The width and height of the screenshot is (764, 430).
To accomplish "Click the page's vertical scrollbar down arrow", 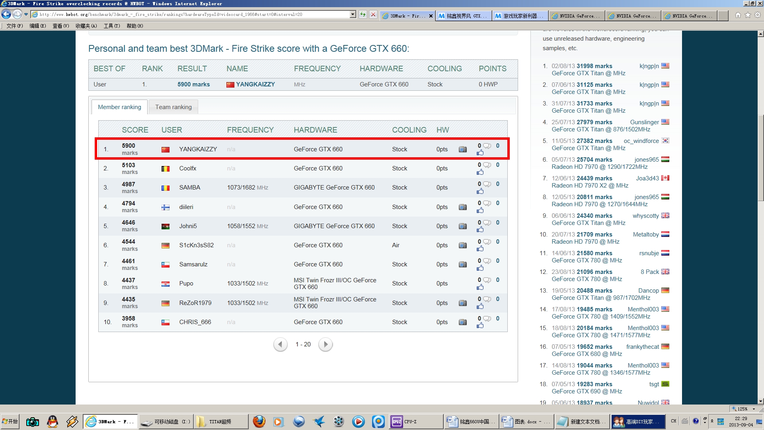I will (x=760, y=401).
